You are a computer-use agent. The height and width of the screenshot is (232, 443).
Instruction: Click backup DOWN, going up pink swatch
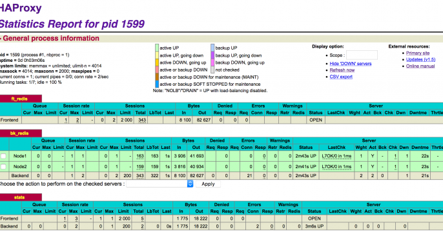[x=212, y=63]
